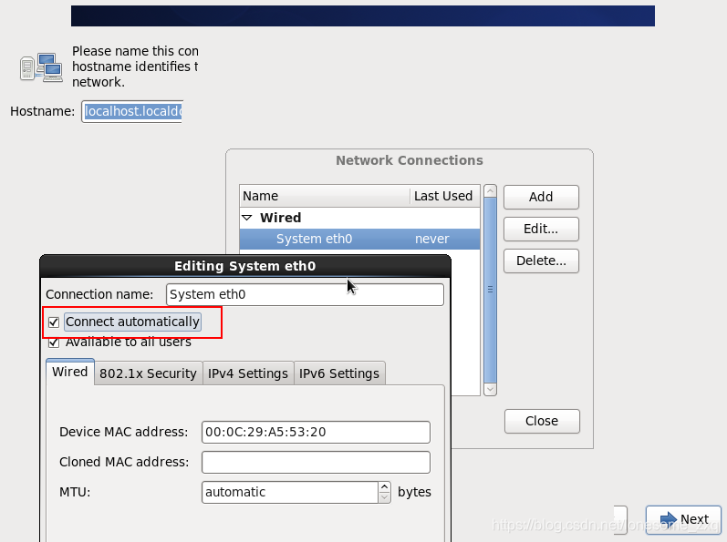Screen dimensions: 727x542
Task: Focus the Device MAC address field
Action: point(316,433)
